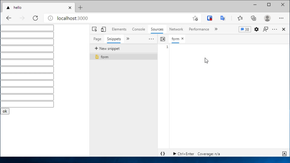The width and height of the screenshot is (290, 163).
Task: Activate the inspect element picker tool
Action: point(94,29)
